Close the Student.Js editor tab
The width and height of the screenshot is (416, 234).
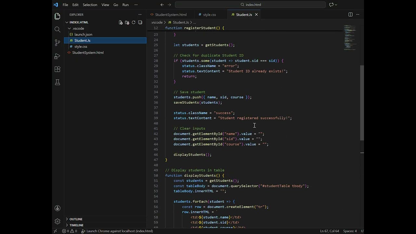256,15
